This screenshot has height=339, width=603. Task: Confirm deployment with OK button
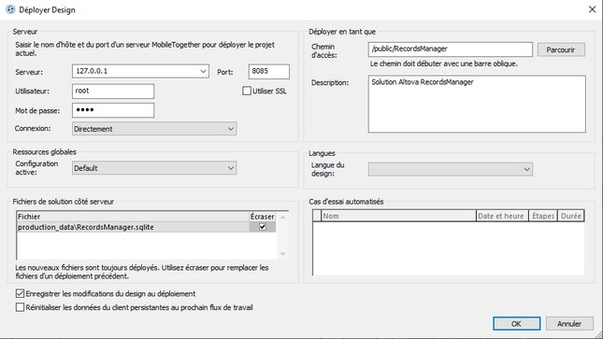[516, 324]
